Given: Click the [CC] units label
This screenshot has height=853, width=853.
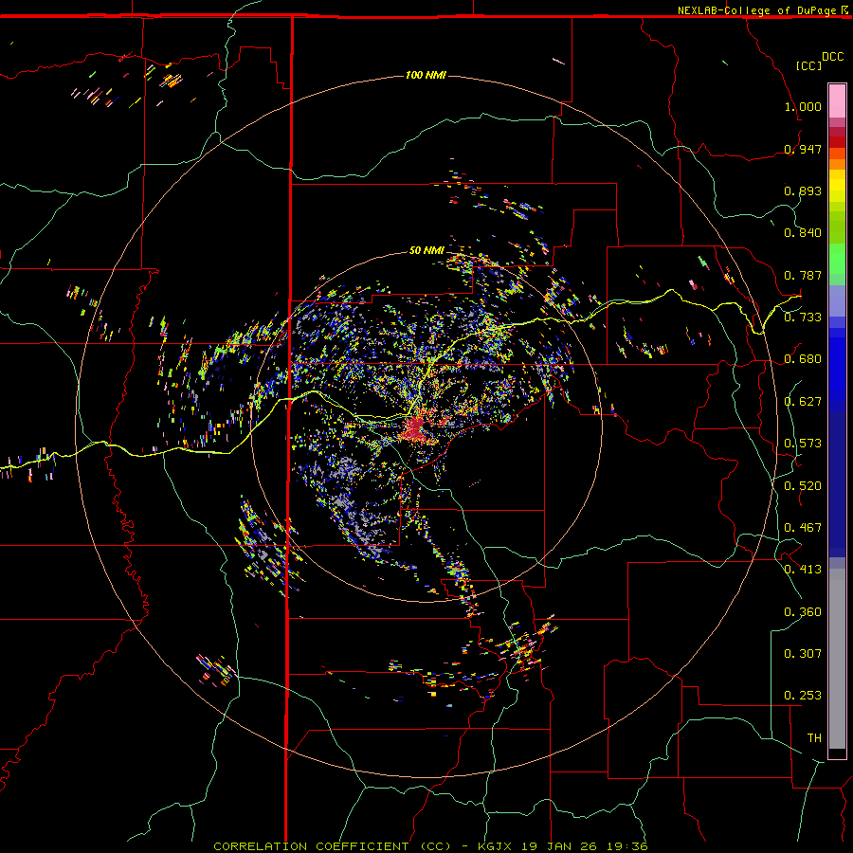Looking at the screenshot, I should pos(809,65).
